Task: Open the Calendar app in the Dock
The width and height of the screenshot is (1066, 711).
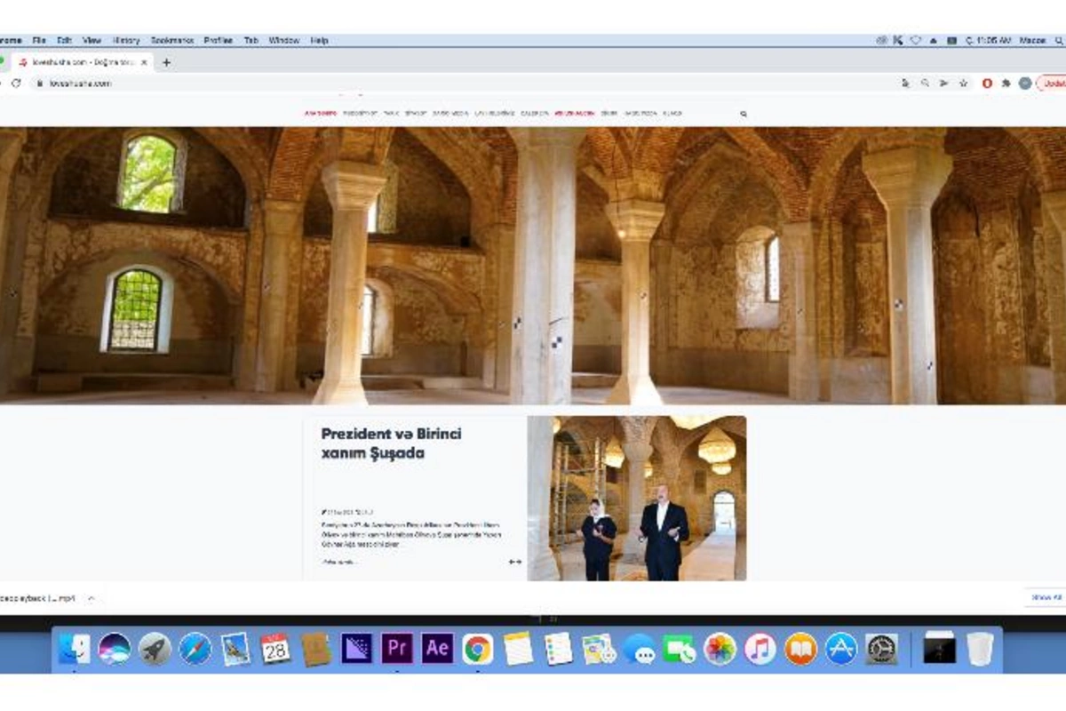Action: [276, 649]
